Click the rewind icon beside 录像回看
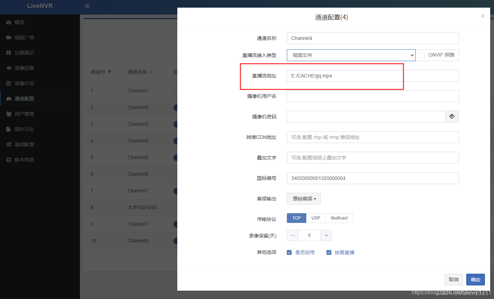Viewport: 494px width, 299px height. [9, 68]
